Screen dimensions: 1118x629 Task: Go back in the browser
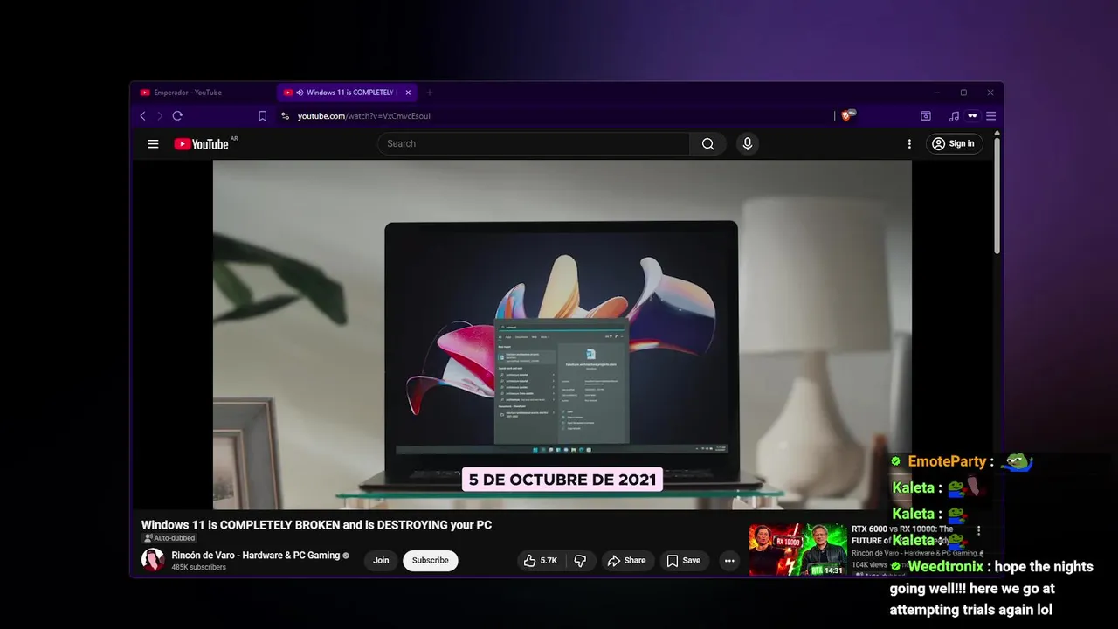click(x=143, y=115)
